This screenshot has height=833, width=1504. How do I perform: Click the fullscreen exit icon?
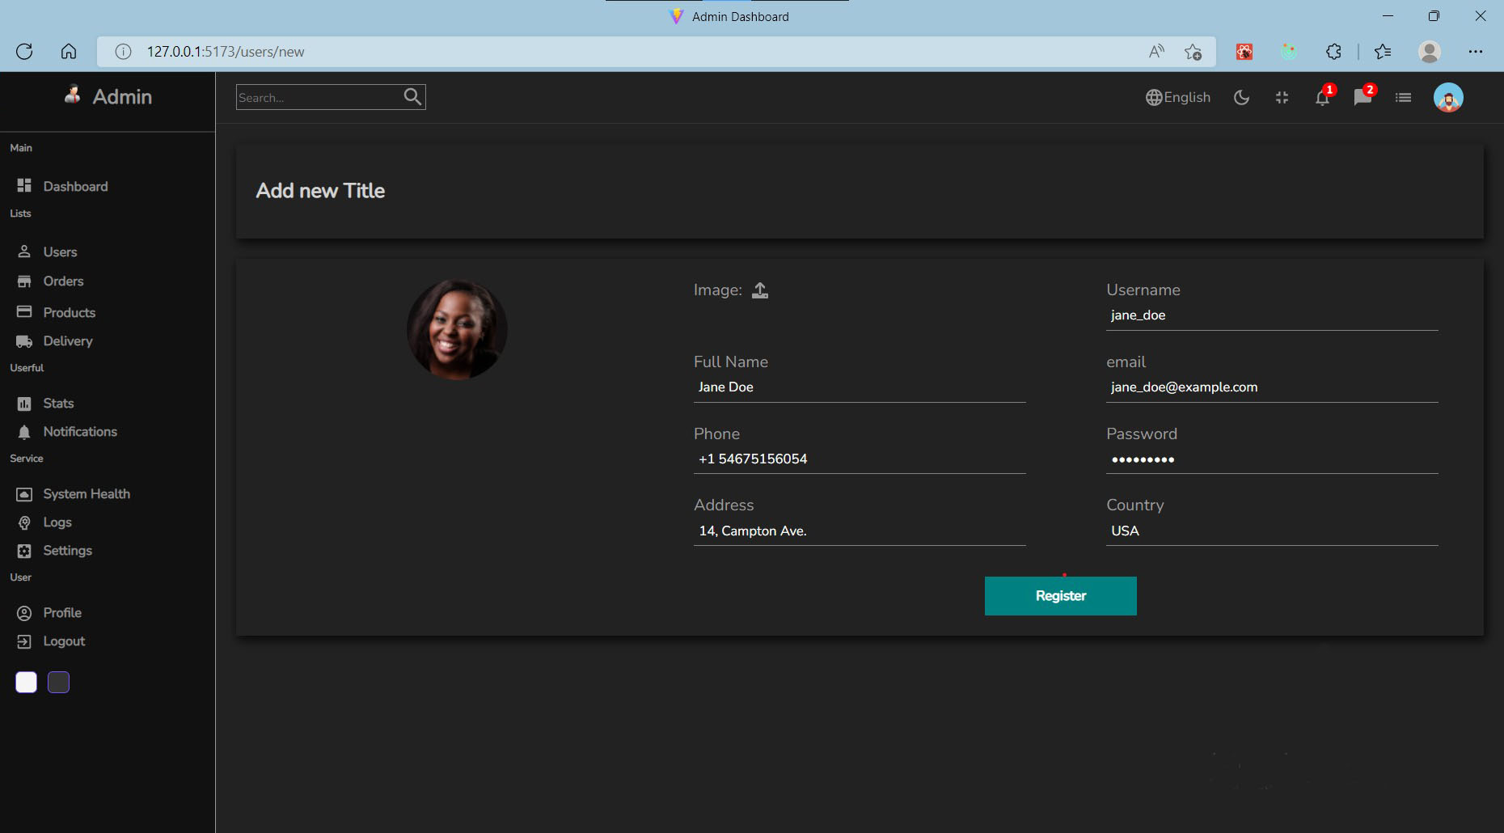(x=1282, y=98)
